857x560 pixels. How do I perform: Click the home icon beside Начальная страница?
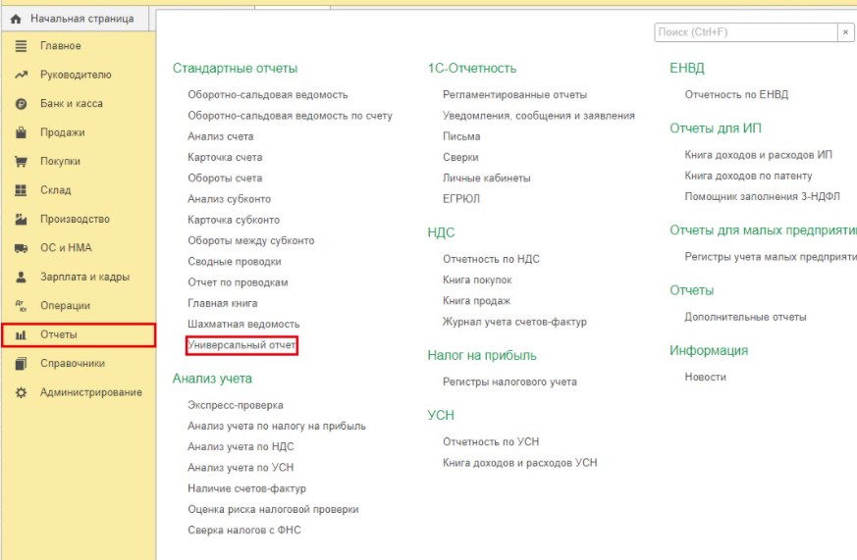point(16,19)
